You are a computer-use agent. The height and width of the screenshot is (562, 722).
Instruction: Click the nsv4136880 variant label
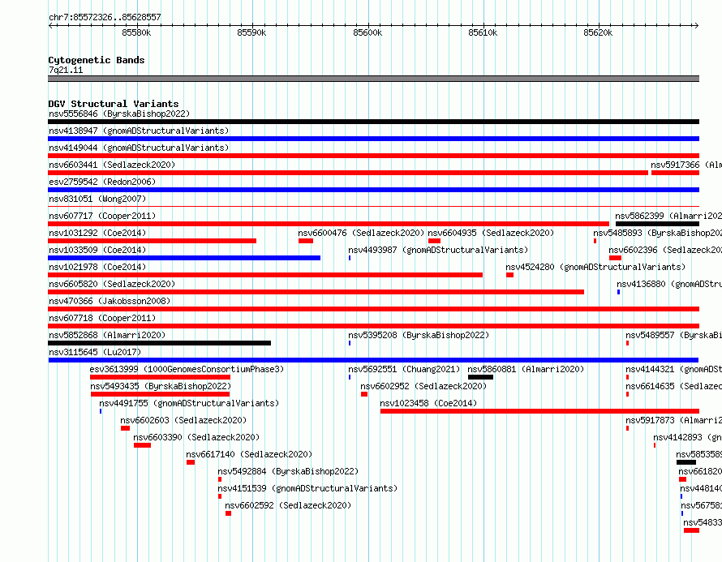(669, 284)
